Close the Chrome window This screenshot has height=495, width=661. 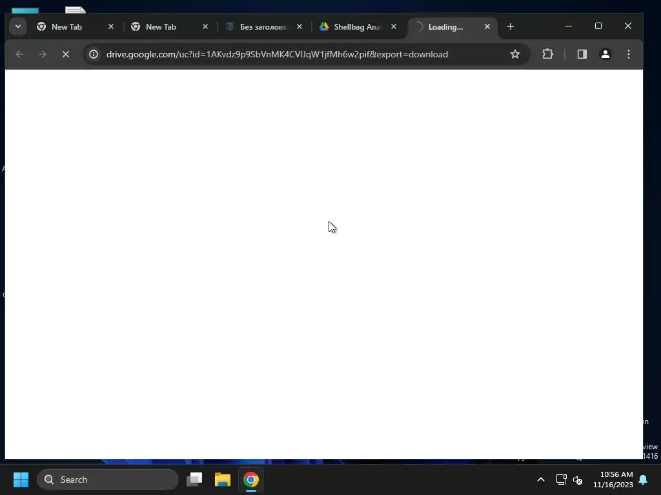[628, 26]
